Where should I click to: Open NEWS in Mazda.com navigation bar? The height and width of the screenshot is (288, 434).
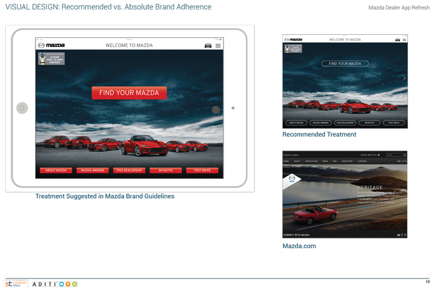coord(325,161)
